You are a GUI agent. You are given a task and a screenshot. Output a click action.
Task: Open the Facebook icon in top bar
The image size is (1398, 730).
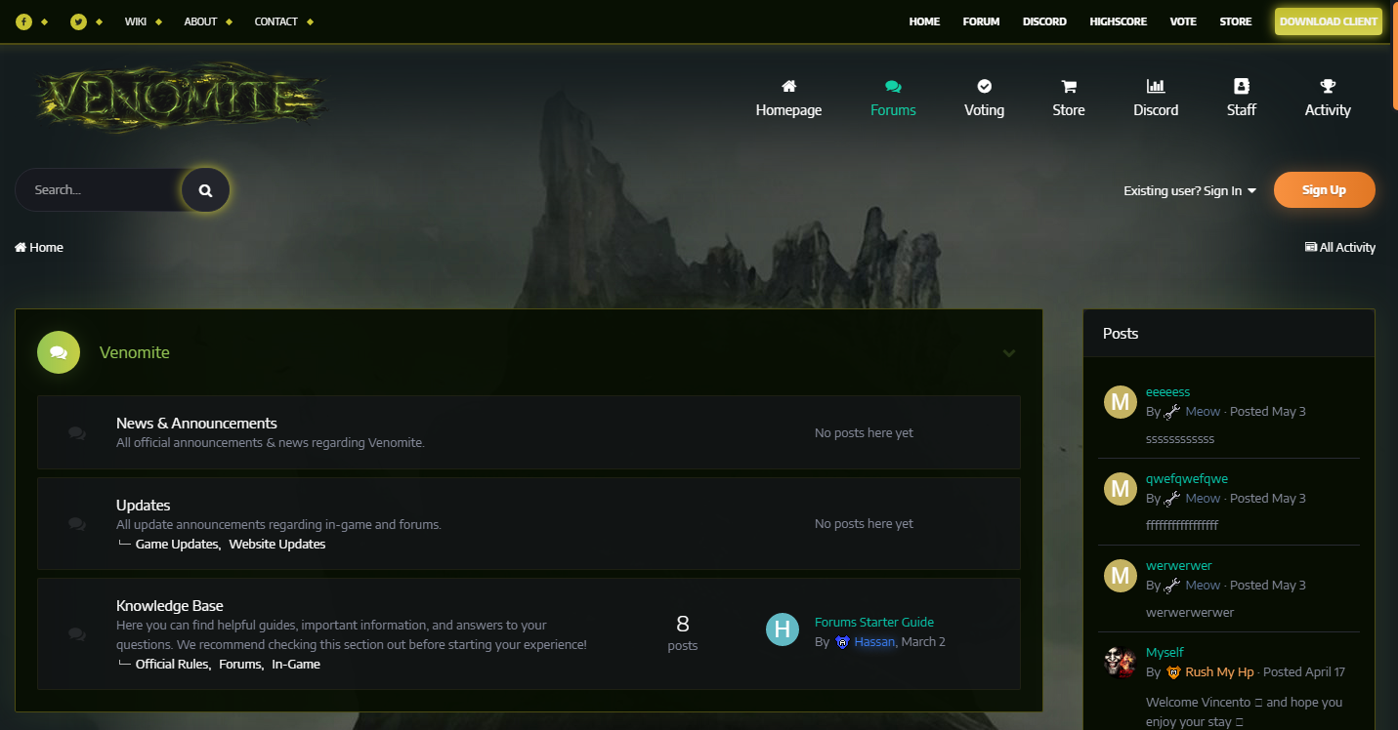(x=23, y=21)
